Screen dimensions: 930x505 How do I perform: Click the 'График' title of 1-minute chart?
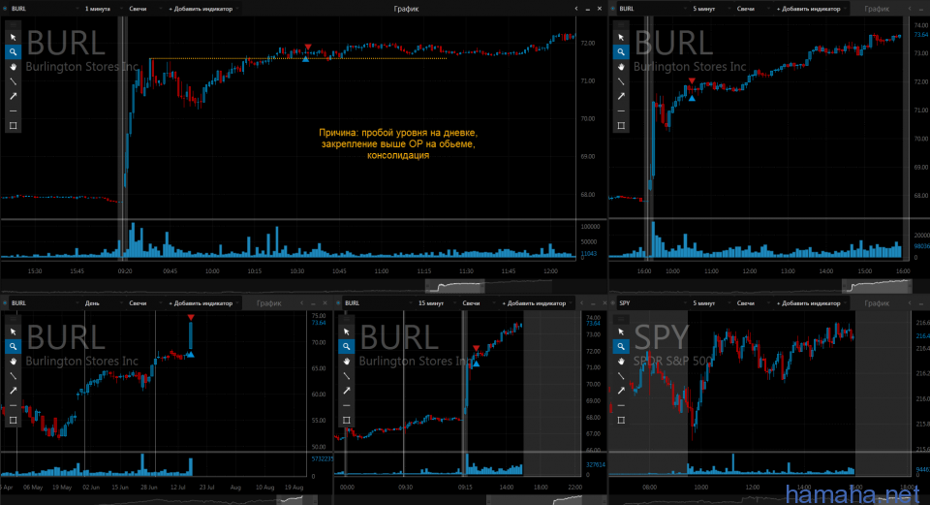[x=407, y=8]
